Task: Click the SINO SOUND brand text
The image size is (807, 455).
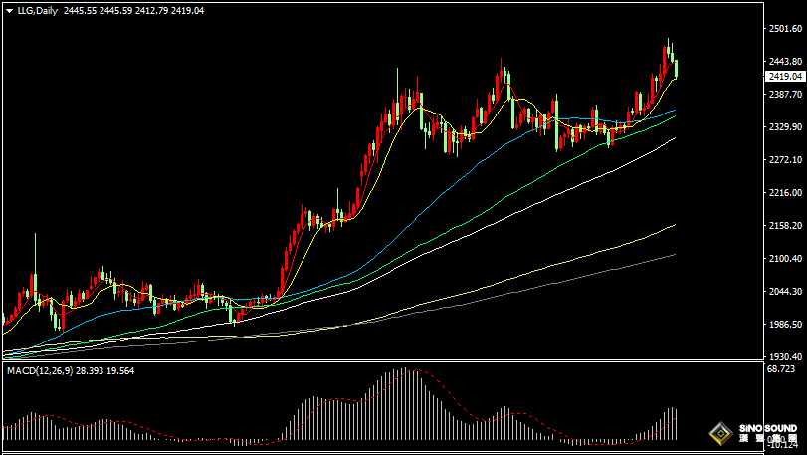Action: click(769, 428)
